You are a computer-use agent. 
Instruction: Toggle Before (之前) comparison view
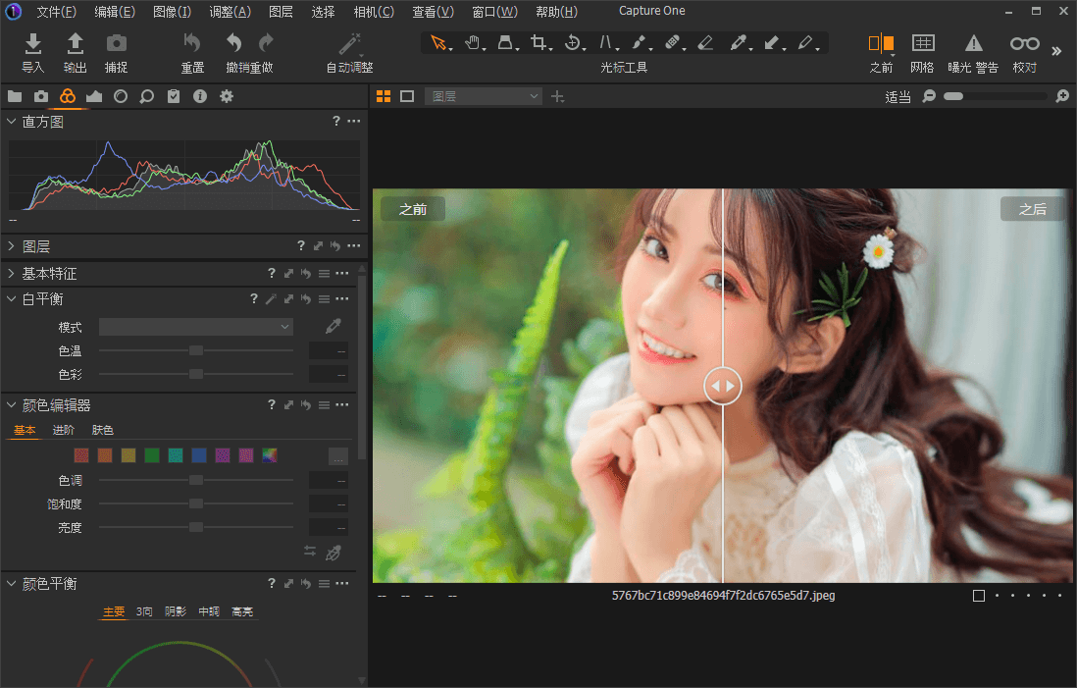click(x=881, y=43)
